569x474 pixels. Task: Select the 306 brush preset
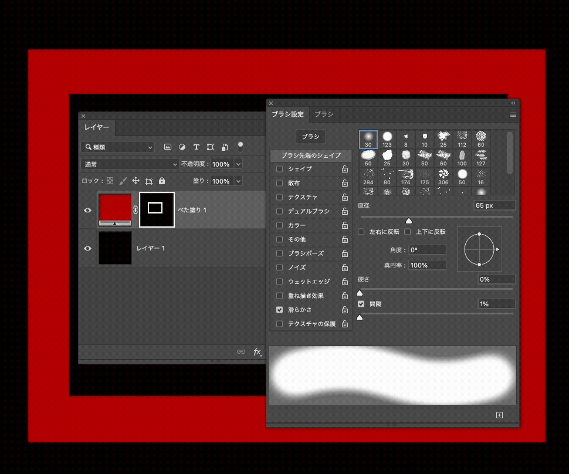(443, 177)
